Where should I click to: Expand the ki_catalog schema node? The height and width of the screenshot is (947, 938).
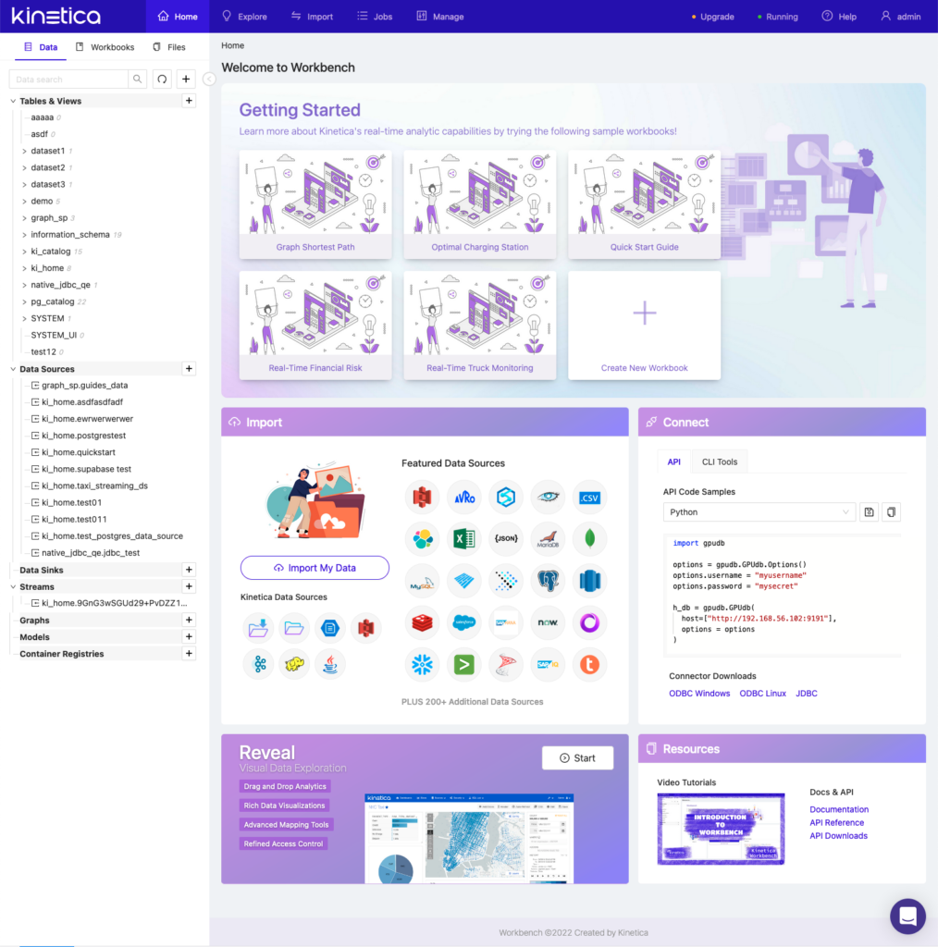tap(24, 252)
